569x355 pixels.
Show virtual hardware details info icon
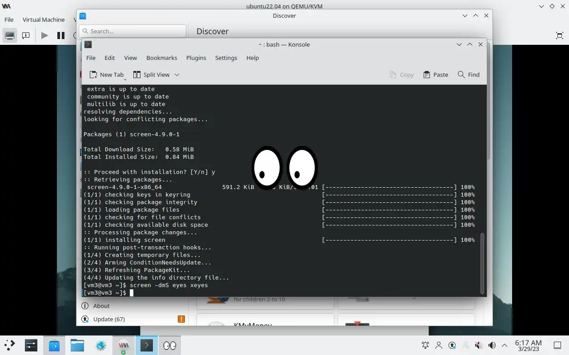[26, 35]
